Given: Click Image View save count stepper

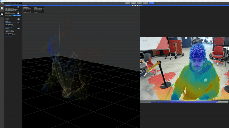Looking at the screenshot, I should [12, 26].
